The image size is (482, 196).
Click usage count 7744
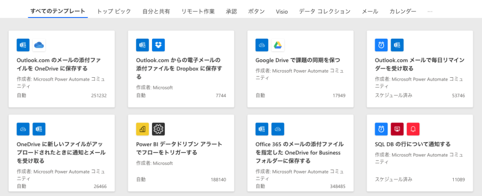pyautogui.click(x=221, y=95)
